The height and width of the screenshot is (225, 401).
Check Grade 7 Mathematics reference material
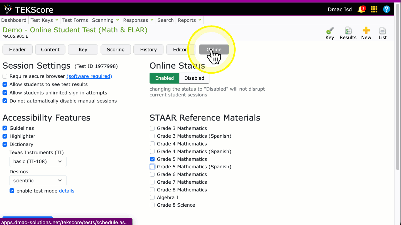[152, 182]
